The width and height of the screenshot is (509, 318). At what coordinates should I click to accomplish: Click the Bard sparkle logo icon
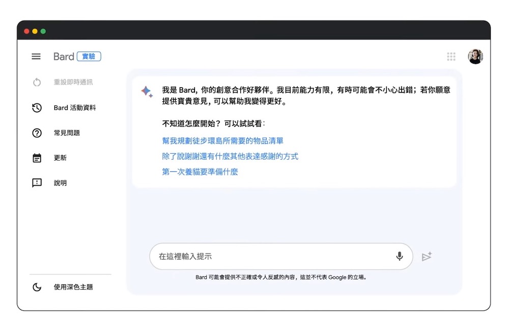[147, 92]
